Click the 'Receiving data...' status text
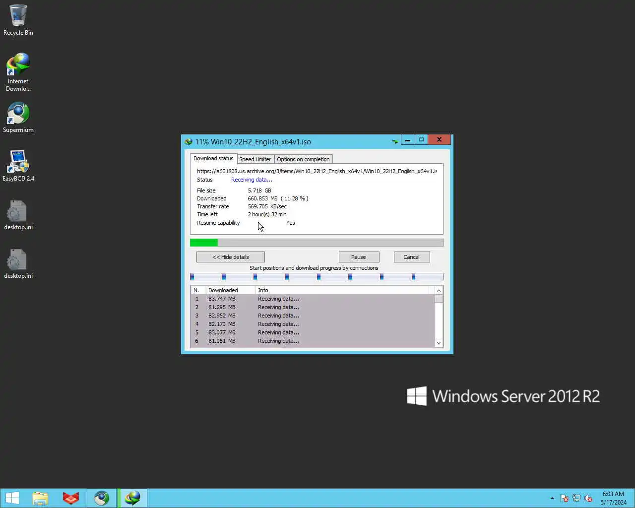 click(252, 180)
